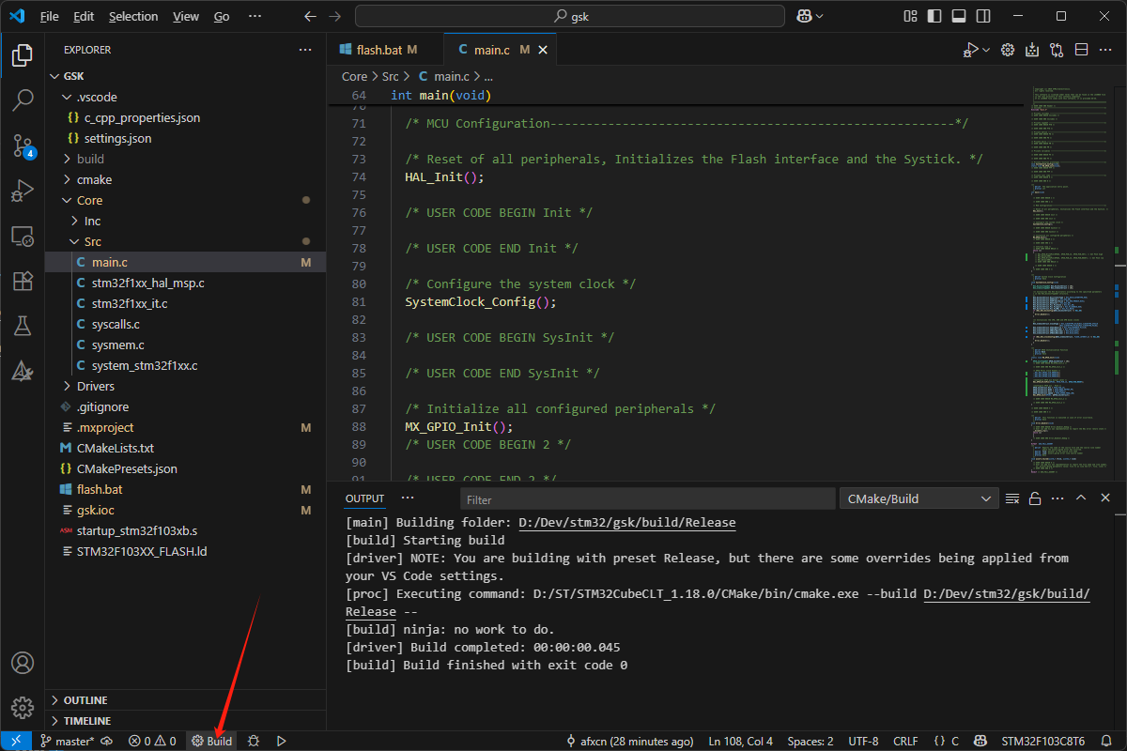Open the Extensions view
The height and width of the screenshot is (751, 1127).
pyautogui.click(x=23, y=281)
